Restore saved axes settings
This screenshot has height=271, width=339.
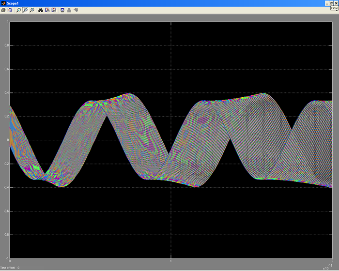54,10
